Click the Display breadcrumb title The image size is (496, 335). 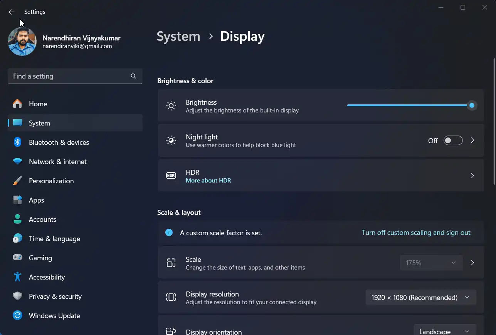[242, 36]
